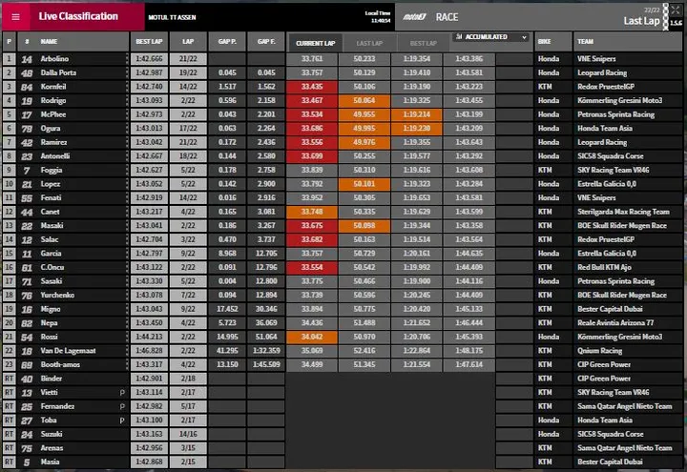Select retired rider Masia
This screenshot has height=472, width=687.
tap(50, 462)
